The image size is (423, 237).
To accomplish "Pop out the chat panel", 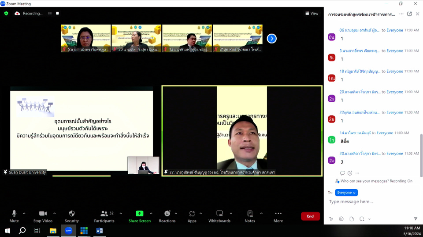I will (409, 14).
